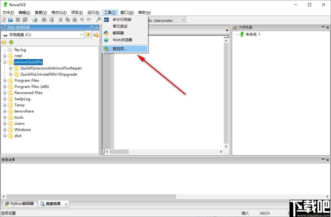This screenshot has width=331, height=217.
Task: Close the 项目/资源视图 panel
Action: [96, 27]
